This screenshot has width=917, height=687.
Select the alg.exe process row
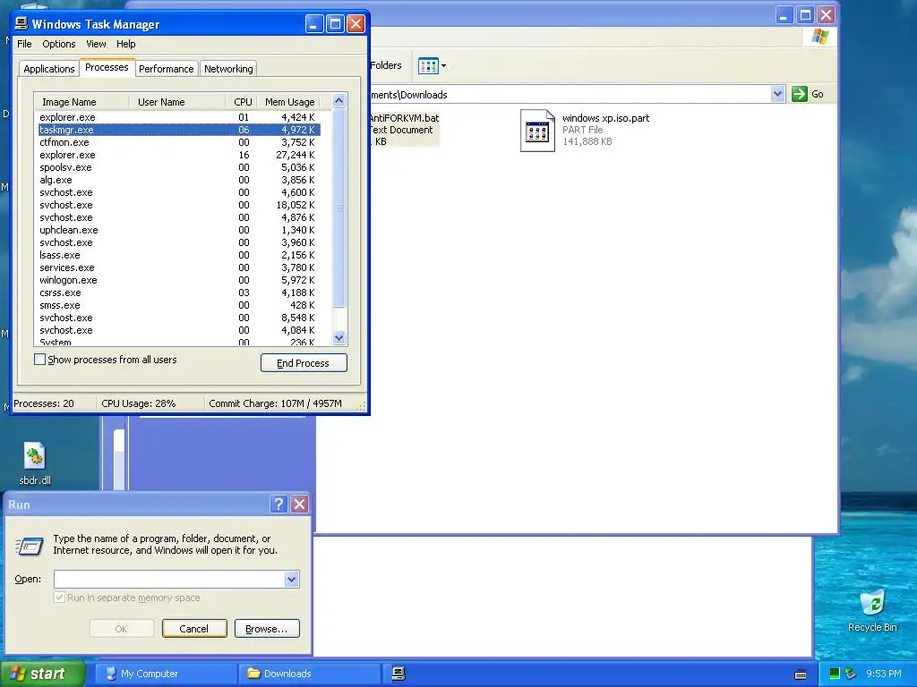click(179, 180)
